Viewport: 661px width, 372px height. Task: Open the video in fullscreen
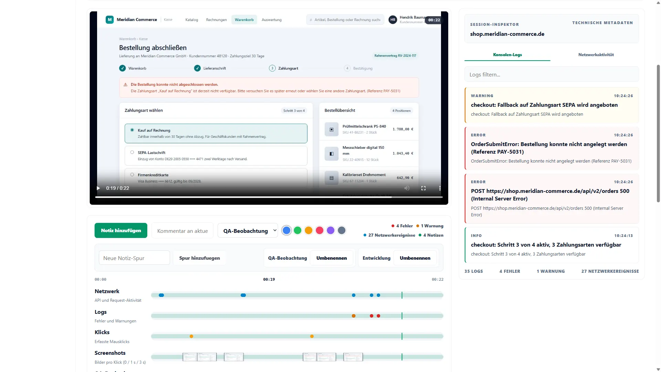(423, 188)
